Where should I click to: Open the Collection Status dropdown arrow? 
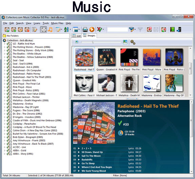(103, 30)
